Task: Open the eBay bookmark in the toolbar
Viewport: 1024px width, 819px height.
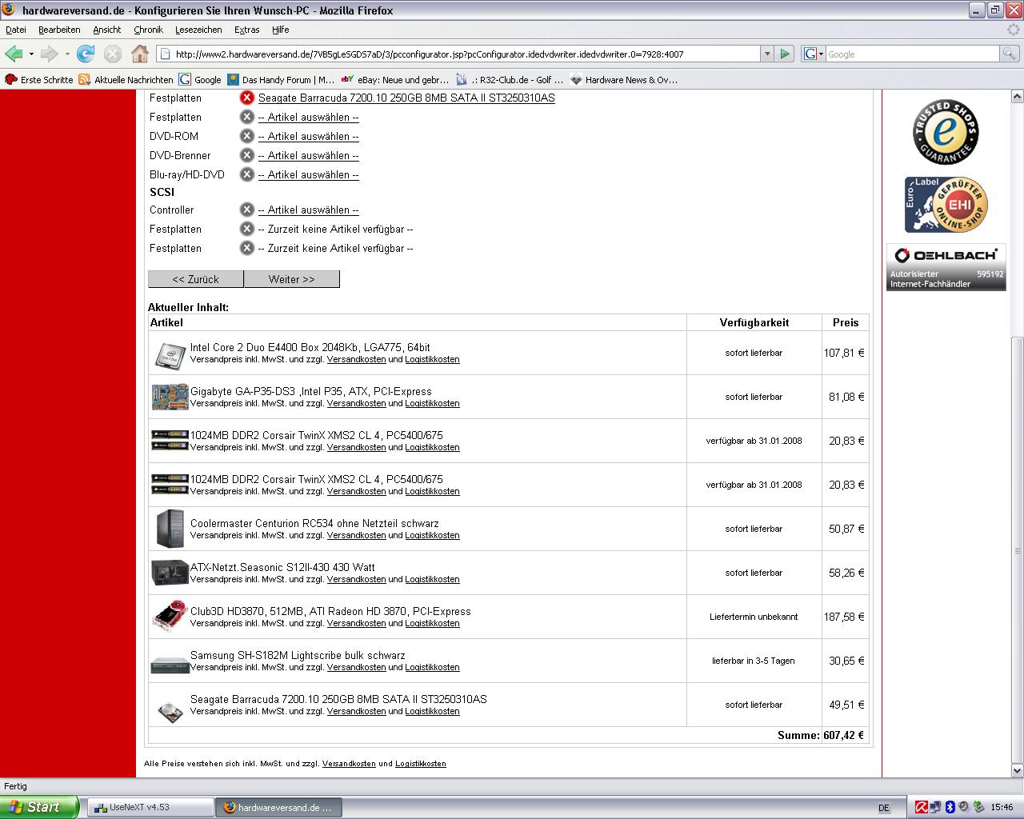Action: [395, 80]
